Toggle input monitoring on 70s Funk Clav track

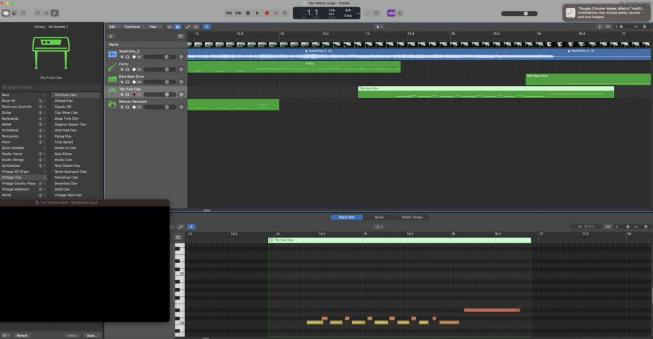140,94
